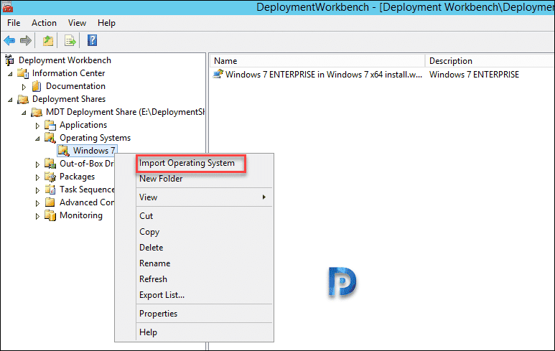Select the Applications tree label

pyautogui.click(x=83, y=125)
